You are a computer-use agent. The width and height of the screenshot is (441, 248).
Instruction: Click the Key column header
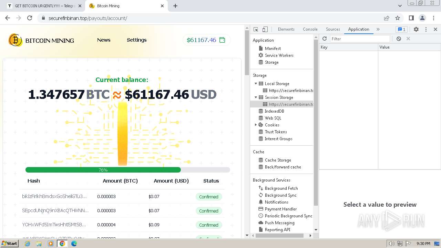[x=348, y=47]
